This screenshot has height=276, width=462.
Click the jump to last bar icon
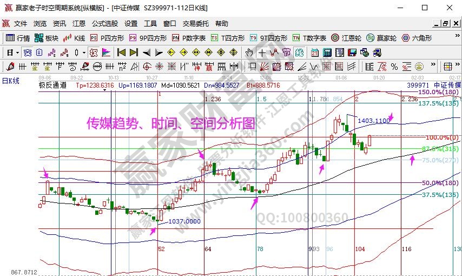133,52
